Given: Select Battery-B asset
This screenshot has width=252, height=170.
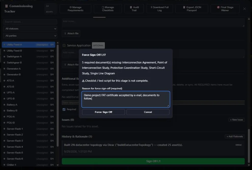Looking at the screenshot, I should (x=29, y=111).
